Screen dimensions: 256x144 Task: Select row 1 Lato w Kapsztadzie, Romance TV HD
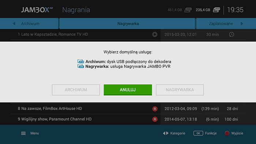128,34
